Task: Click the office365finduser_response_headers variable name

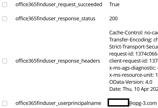Action: pyautogui.click(x=58, y=61)
